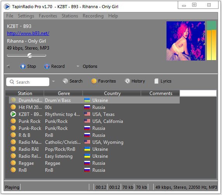The width and height of the screenshot is (222, 195).
Task: Click the star icon beside Radio RAI
Action: tap(13, 149)
